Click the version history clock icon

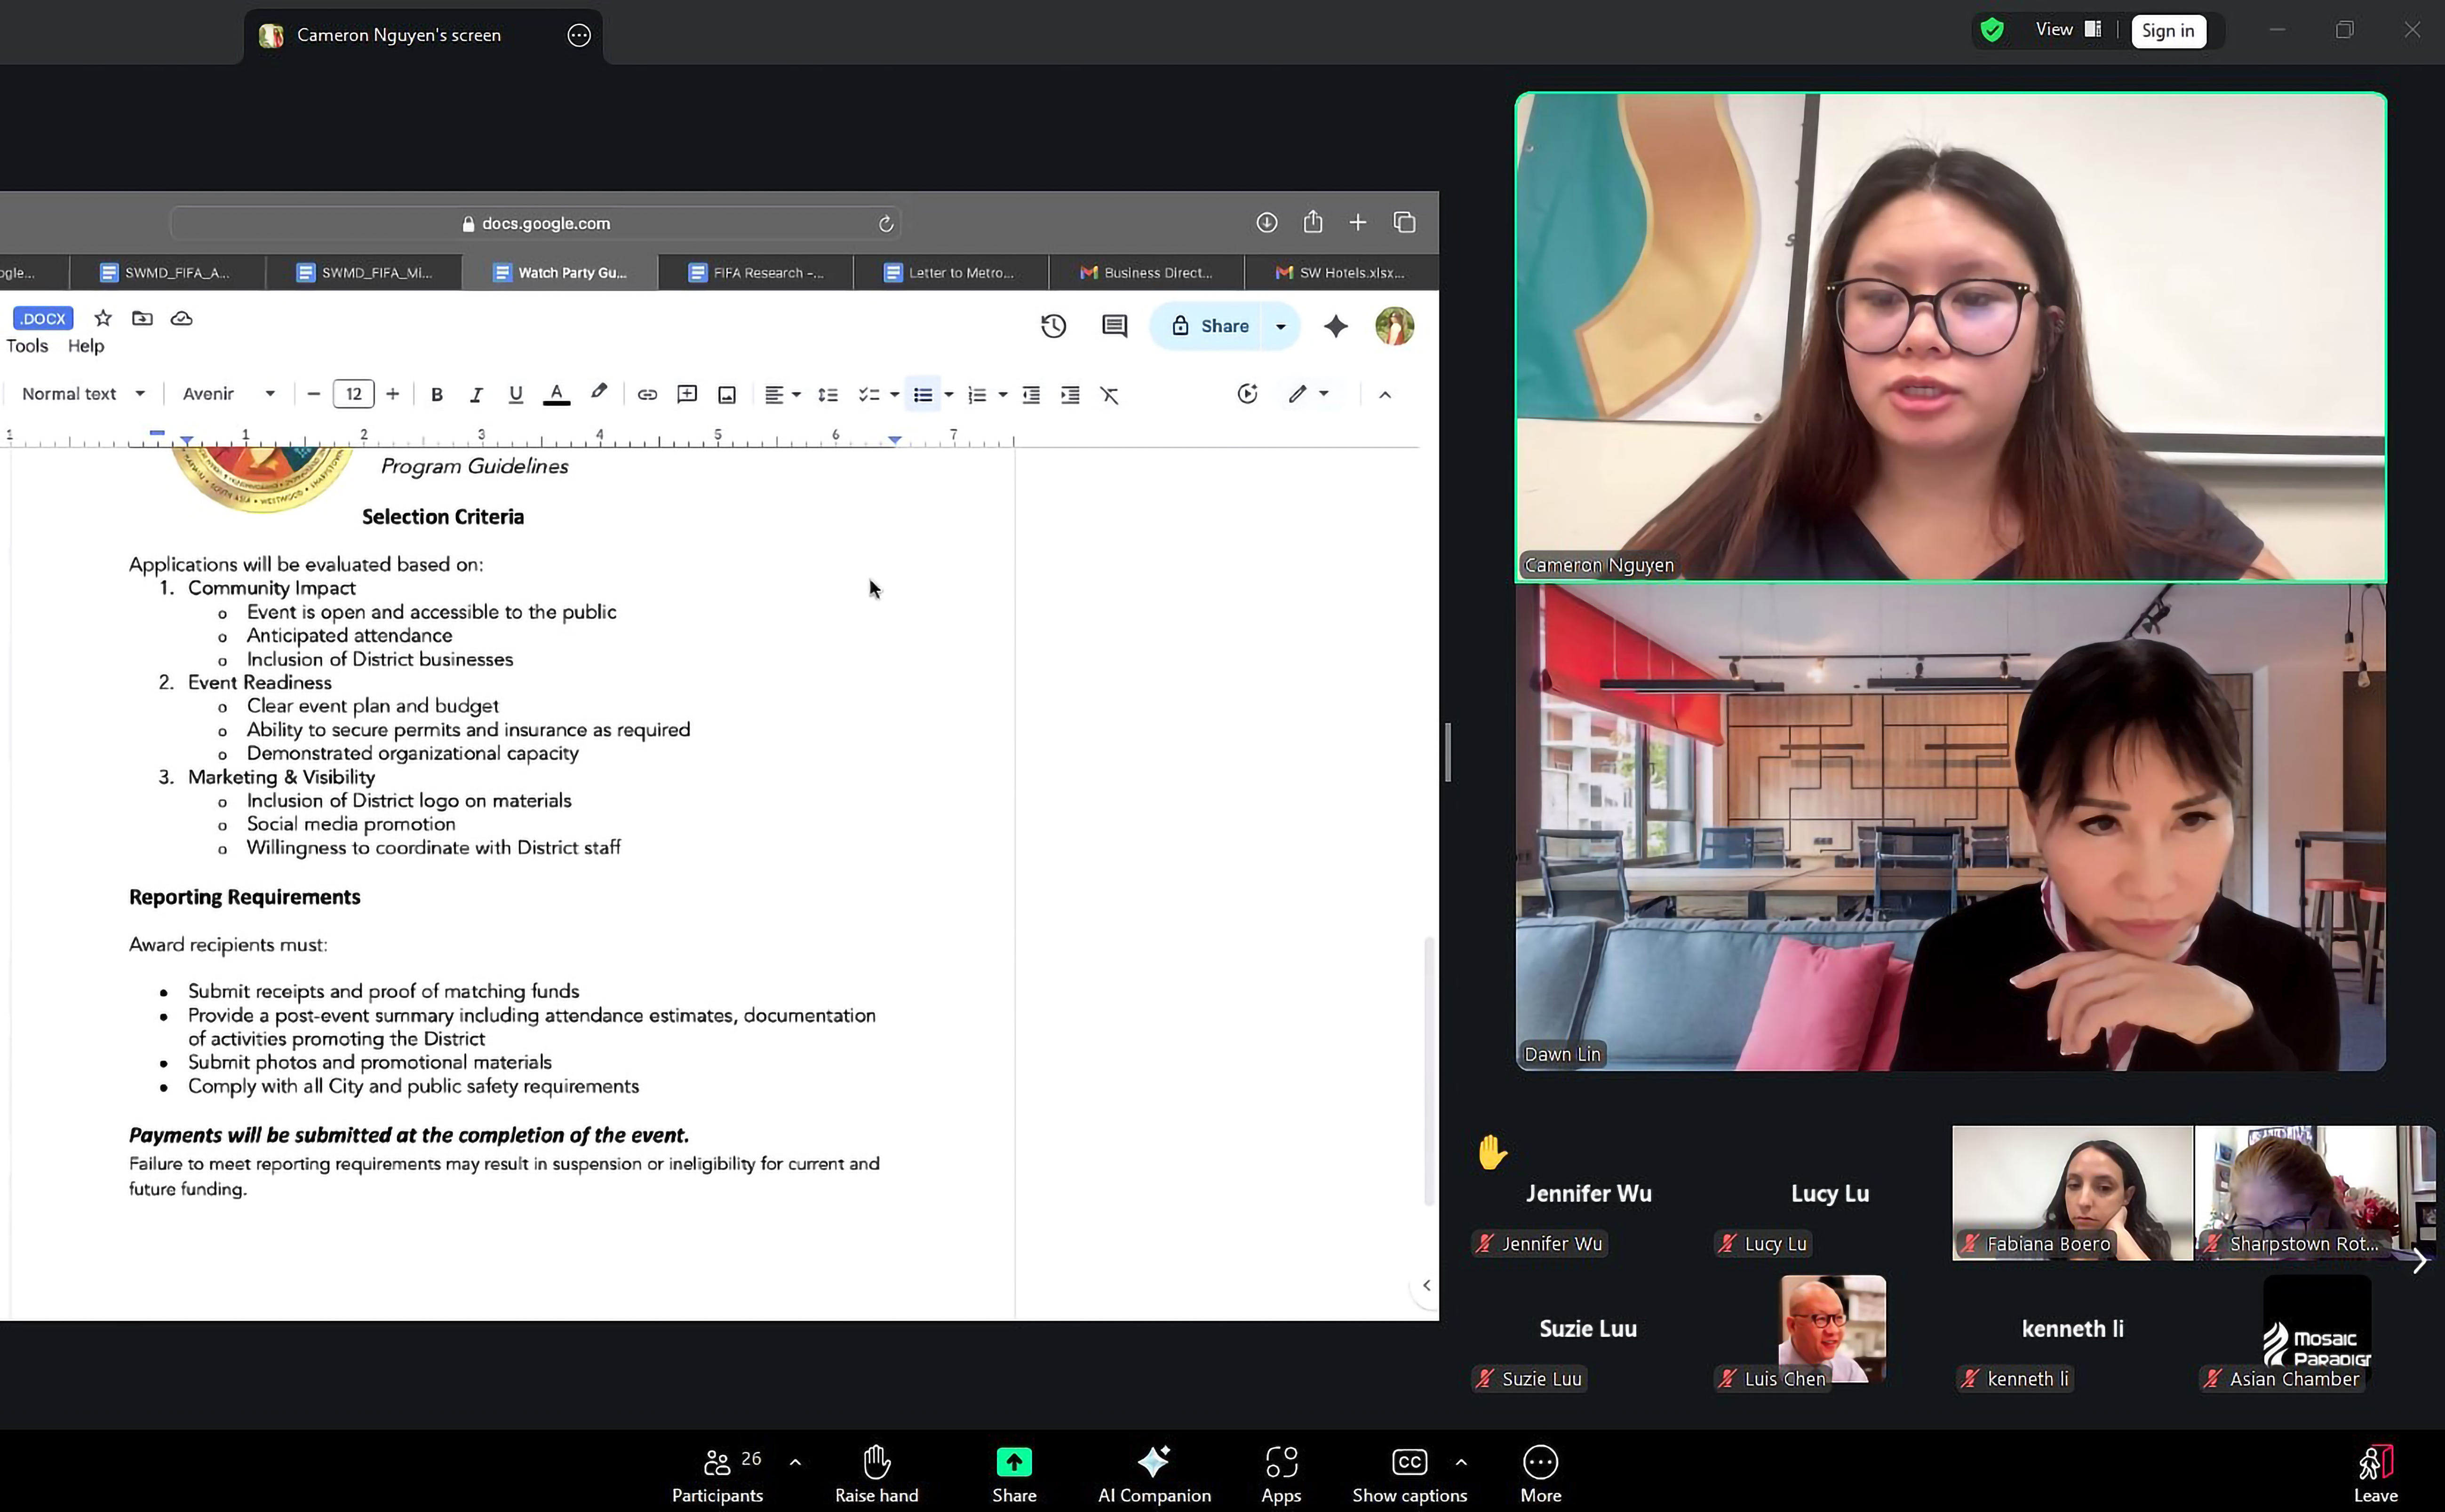(x=1052, y=326)
